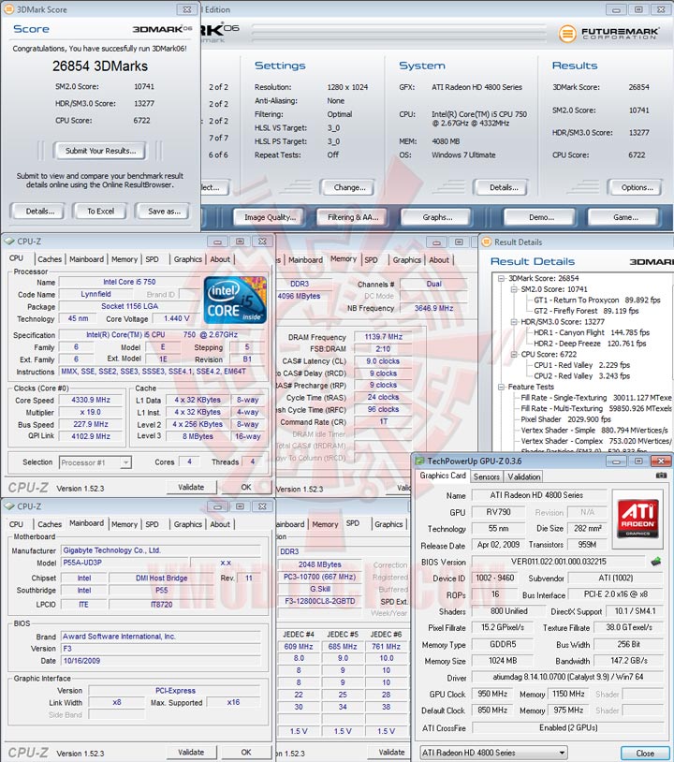The width and height of the screenshot is (674, 762).
Task: Click the 3DMark Score window title icon
Action: [8, 9]
